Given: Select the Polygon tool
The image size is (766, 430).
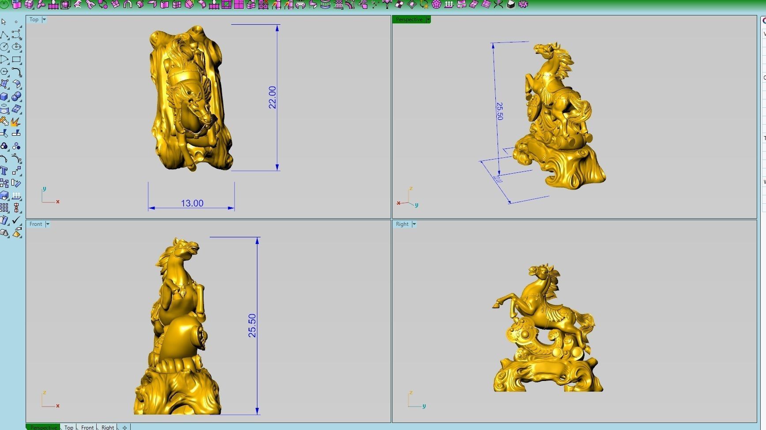Looking at the screenshot, I should point(4,72).
